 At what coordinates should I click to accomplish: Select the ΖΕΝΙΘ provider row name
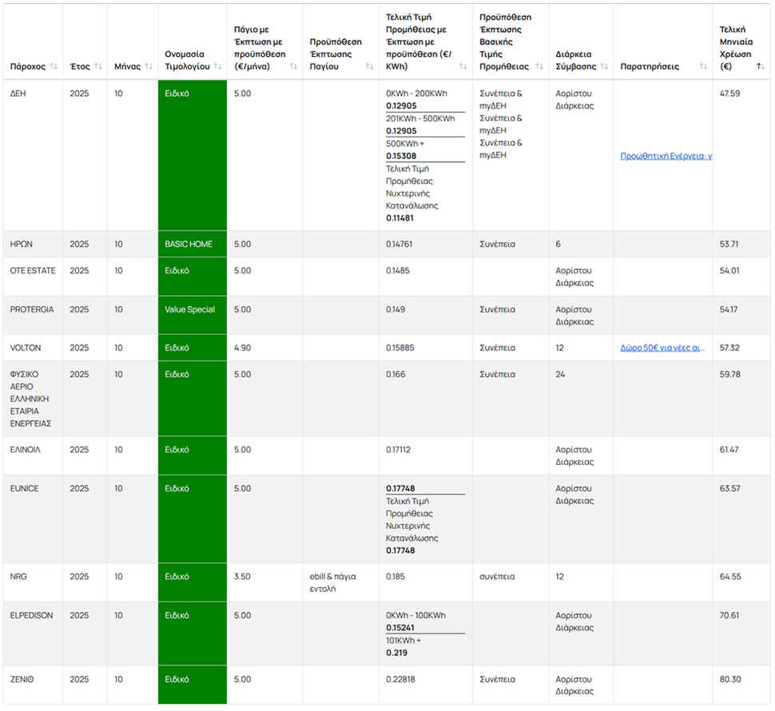[22, 680]
